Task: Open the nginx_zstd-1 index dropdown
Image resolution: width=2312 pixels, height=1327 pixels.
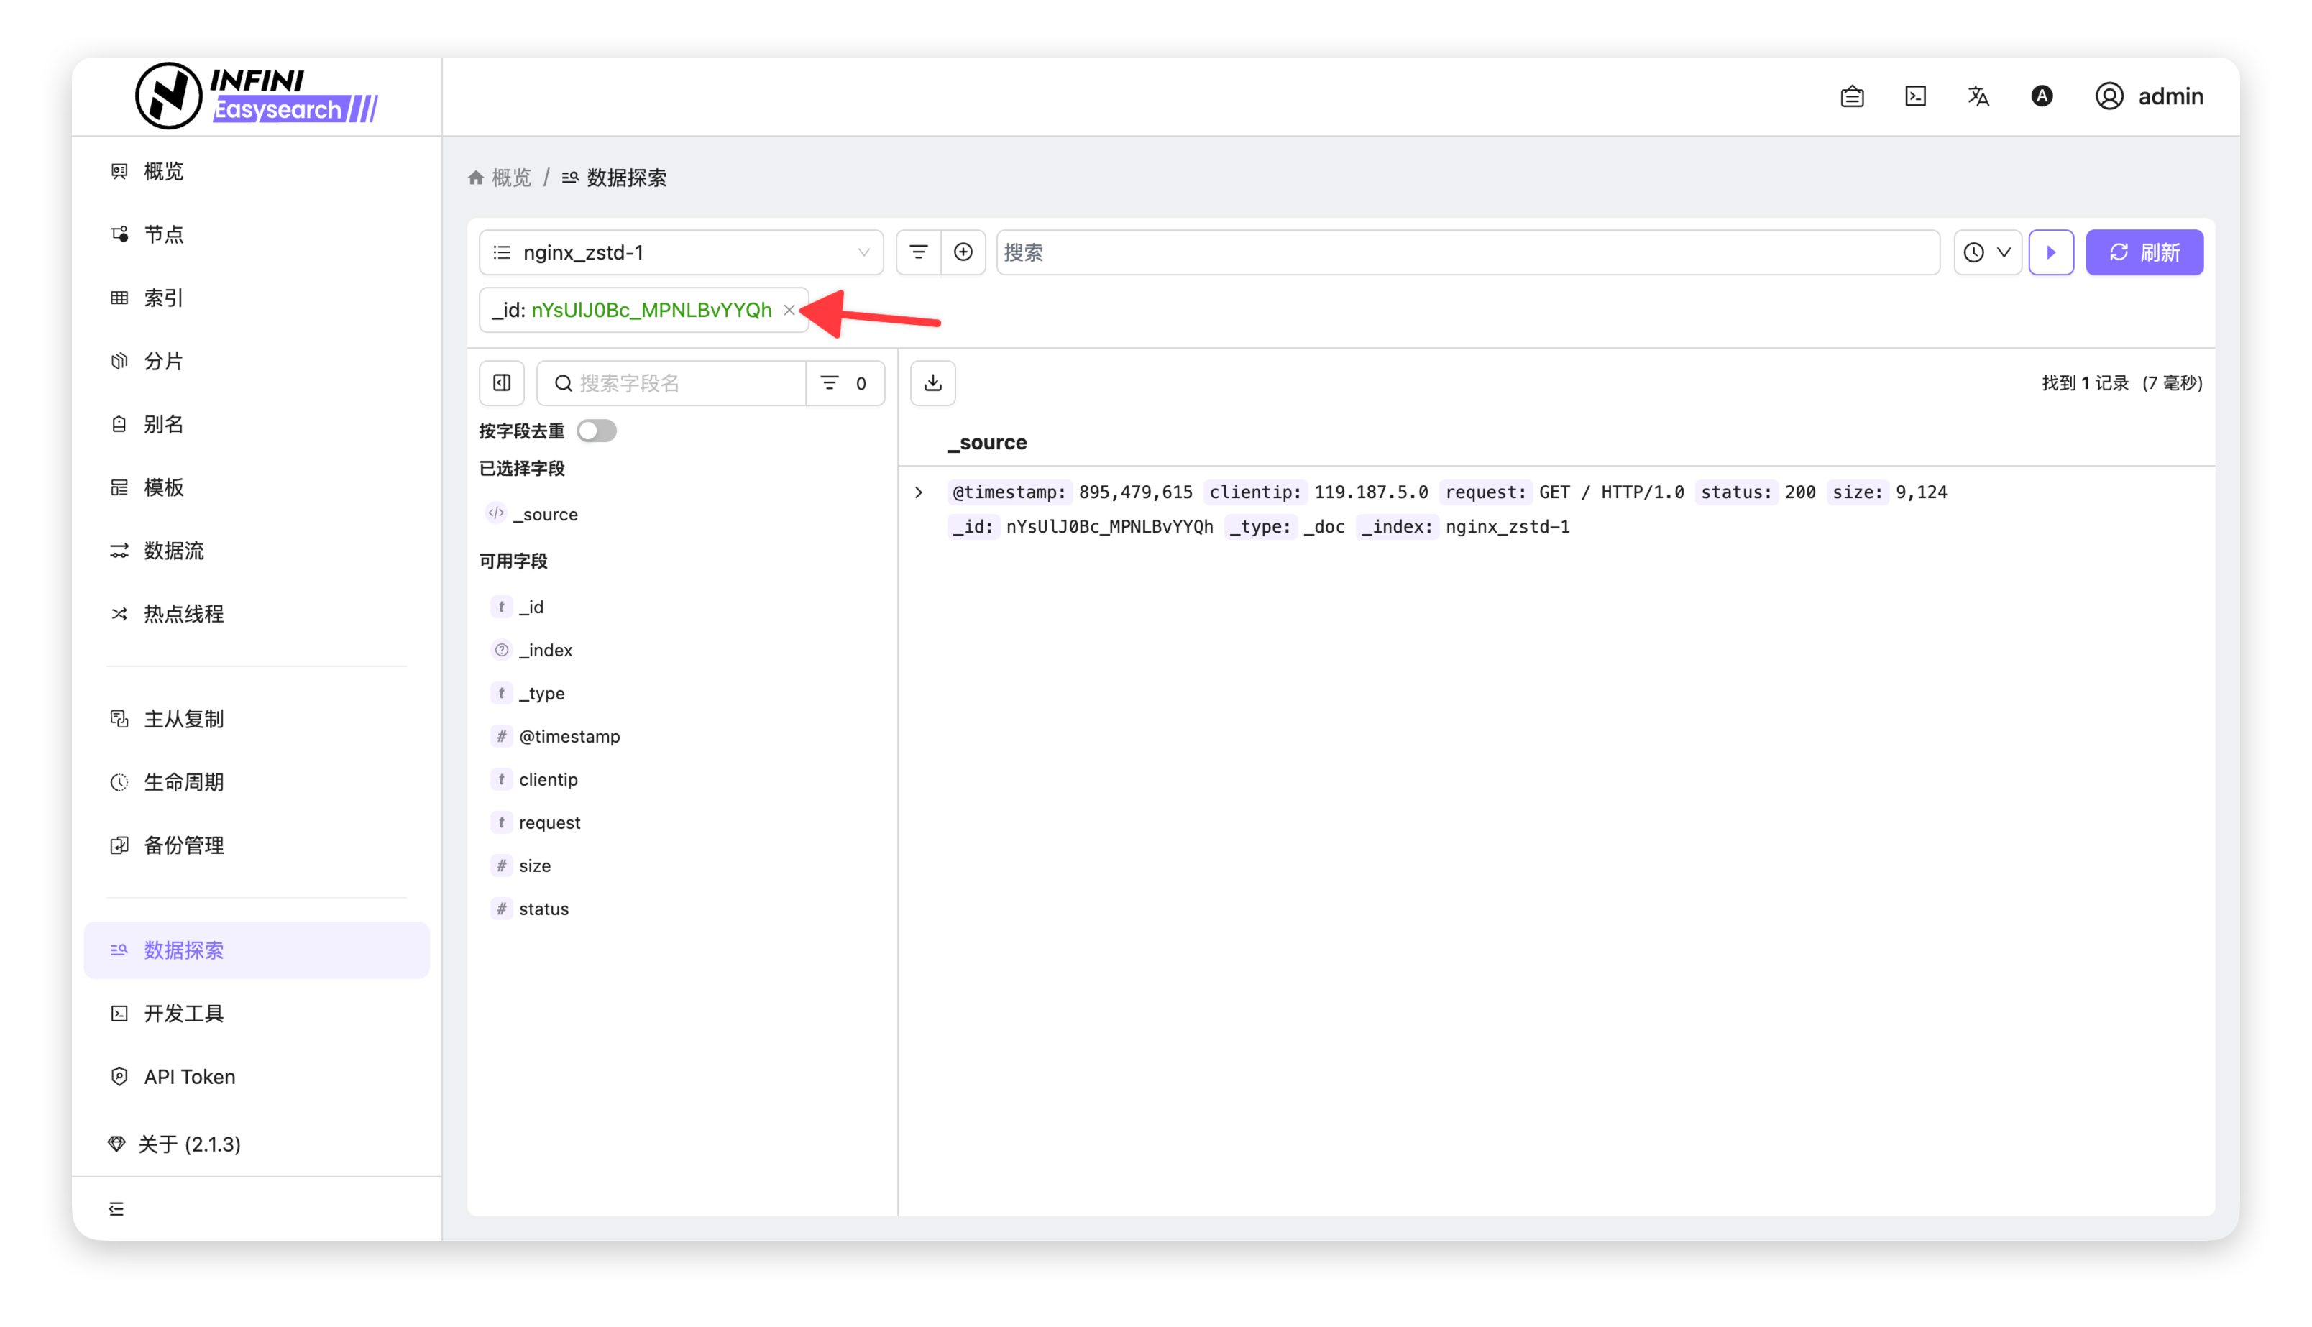Action: click(x=681, y=252)
